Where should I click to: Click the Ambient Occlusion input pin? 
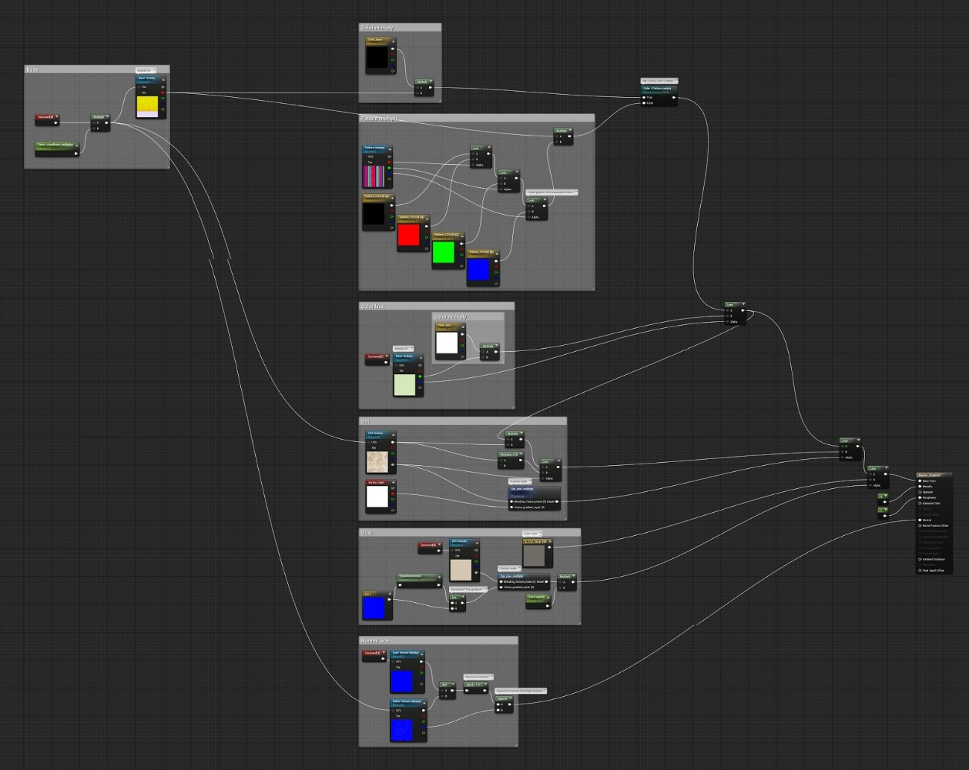pyautogui.click(x=920, y=559)
